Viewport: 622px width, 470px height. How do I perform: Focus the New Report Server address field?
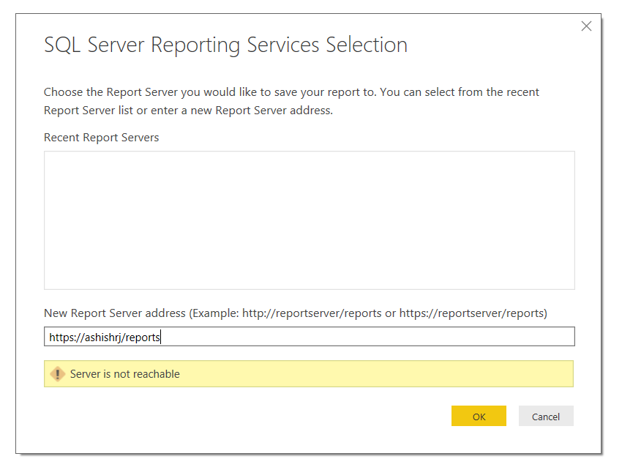309,337
